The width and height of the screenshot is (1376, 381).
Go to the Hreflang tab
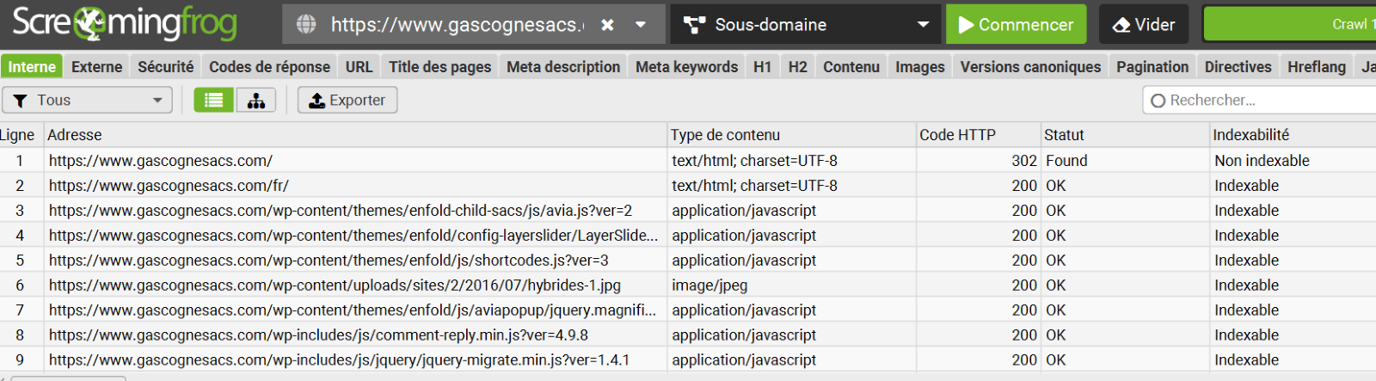tap(1316, 67)
